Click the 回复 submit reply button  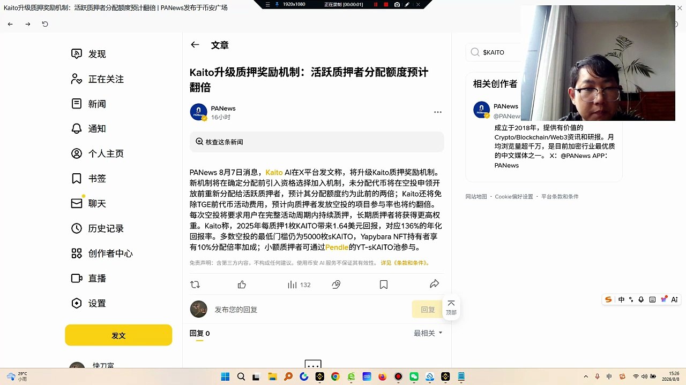tap(428, 310)
